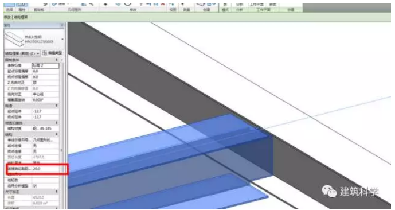Click the Z 方向偏移值 value 0.0

click(x=45, y=88)
